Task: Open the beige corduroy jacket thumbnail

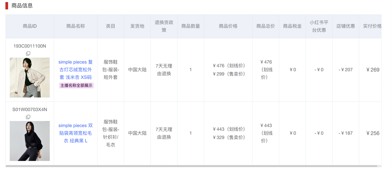Action: 30,78
